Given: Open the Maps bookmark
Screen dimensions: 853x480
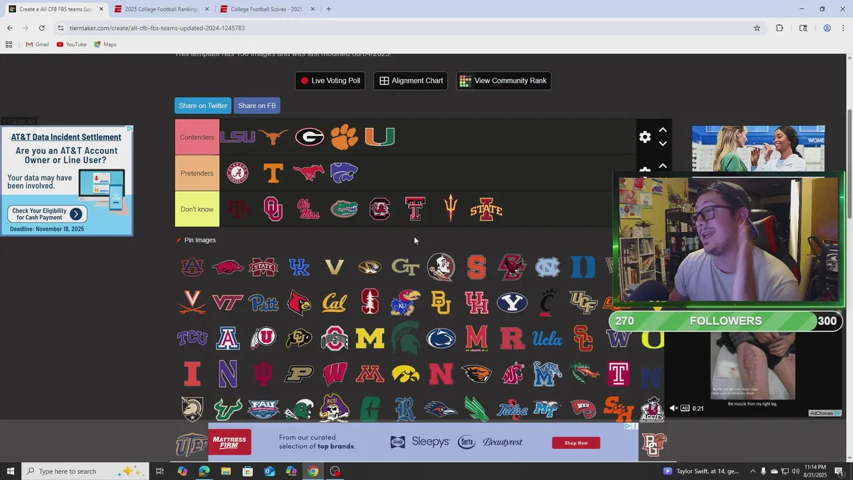Looking at the screenshot, I should [105, 44].
